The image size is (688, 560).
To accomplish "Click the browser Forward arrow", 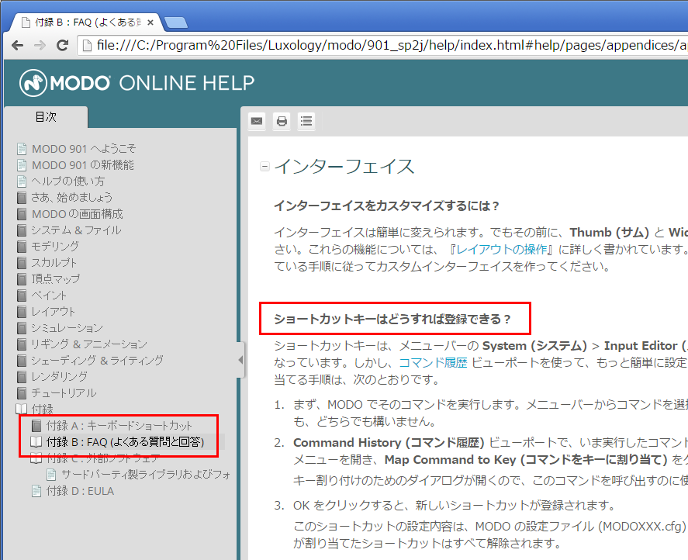I will pyautogui.click(x=40, y=45).
